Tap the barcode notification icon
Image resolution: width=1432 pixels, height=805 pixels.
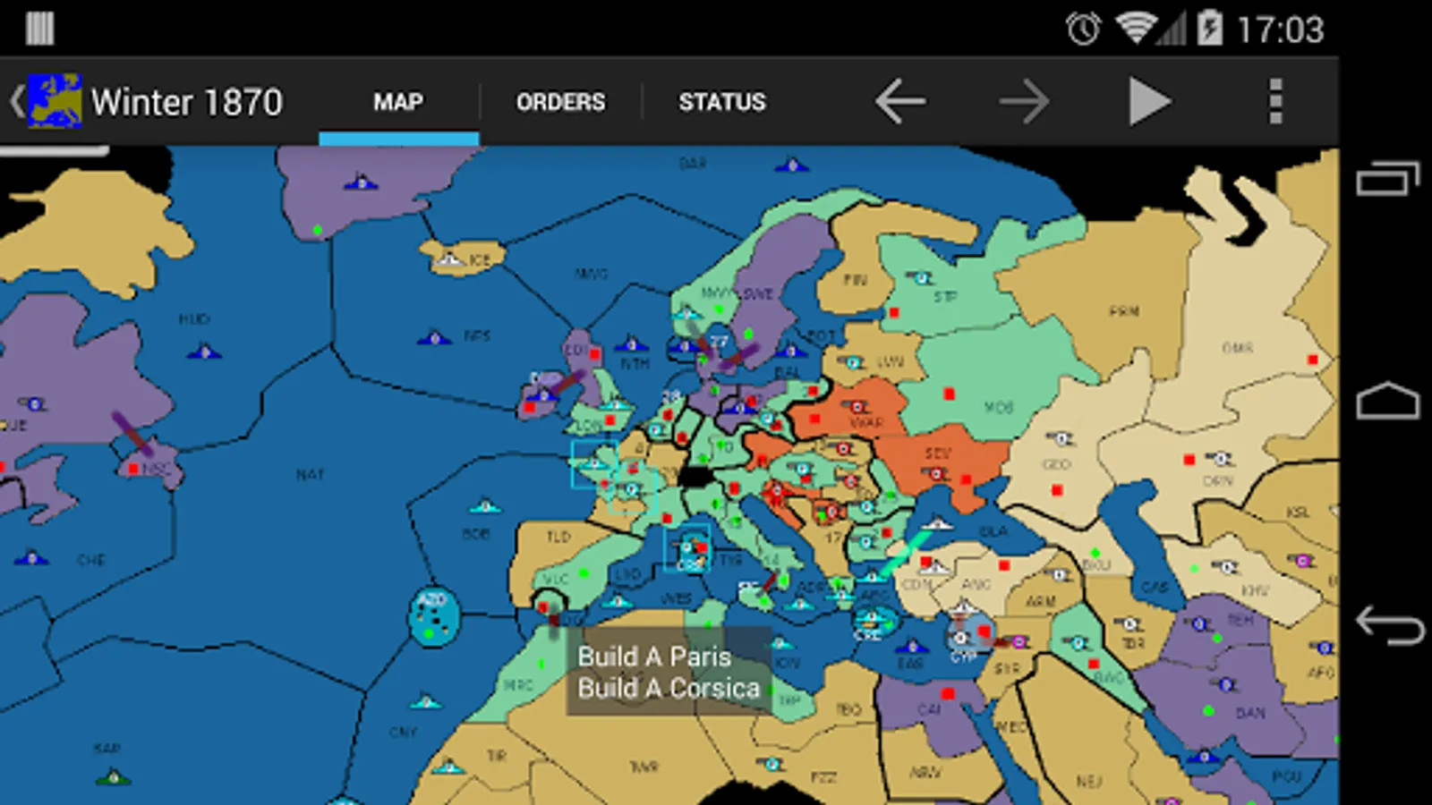pos(39,29)
